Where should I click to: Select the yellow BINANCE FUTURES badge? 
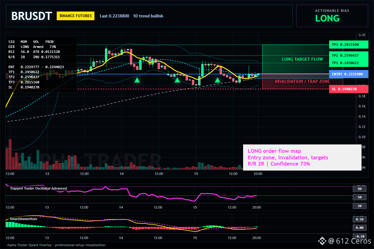pos(75,16)
